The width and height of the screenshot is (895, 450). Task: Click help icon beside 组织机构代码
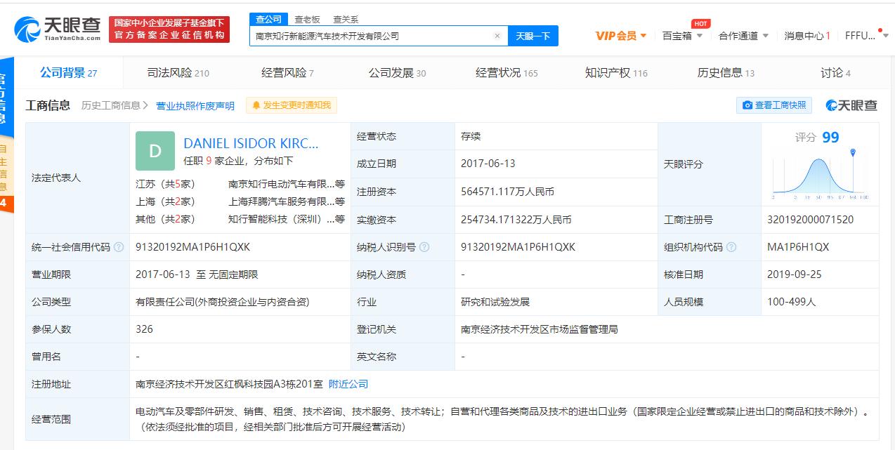point(731,247)
